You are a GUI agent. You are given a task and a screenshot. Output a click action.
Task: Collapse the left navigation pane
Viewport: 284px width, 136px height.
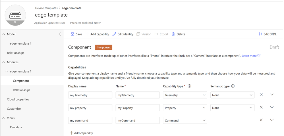pyautogui.click(x=60, y=34)
